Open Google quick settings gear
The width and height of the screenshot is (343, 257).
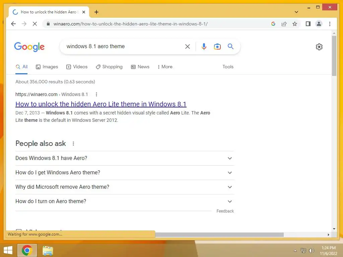(319, 47)
